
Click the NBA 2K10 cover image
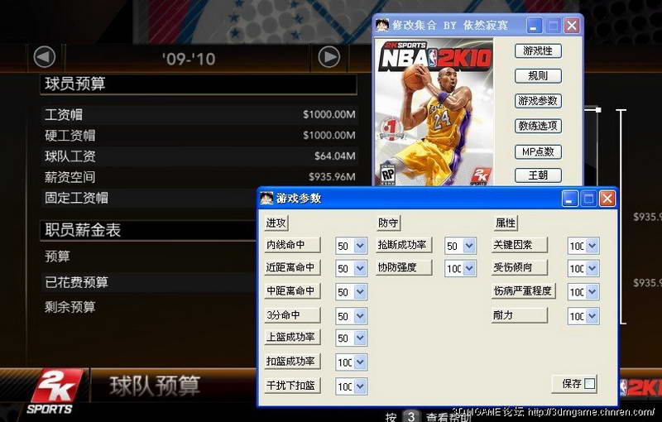[434, 112]
